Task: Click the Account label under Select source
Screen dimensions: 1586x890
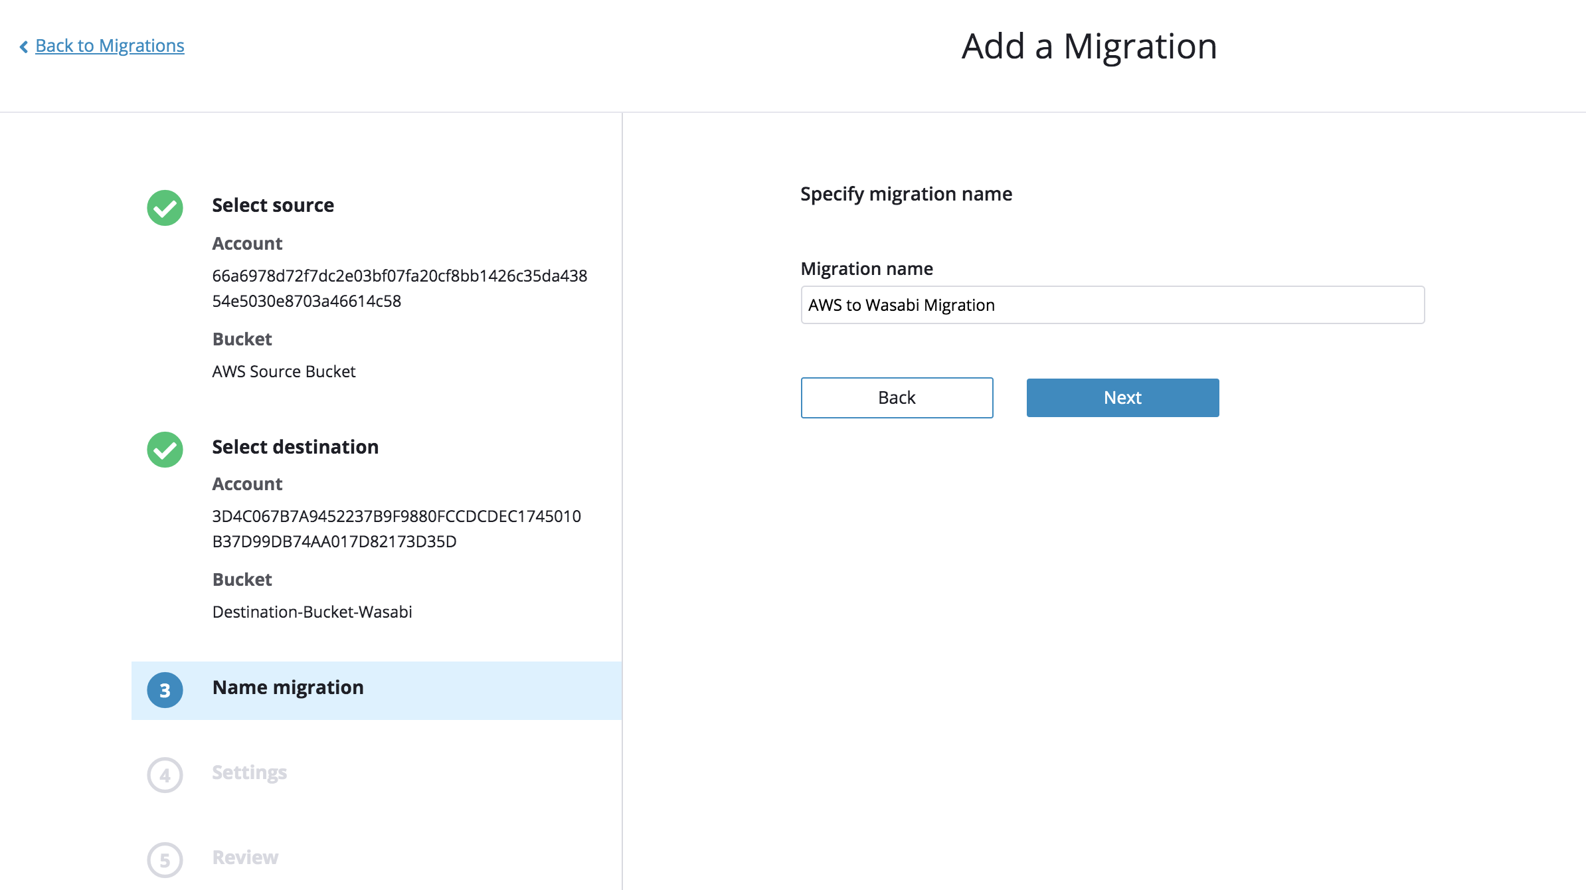Action: [x=247, y=244]
